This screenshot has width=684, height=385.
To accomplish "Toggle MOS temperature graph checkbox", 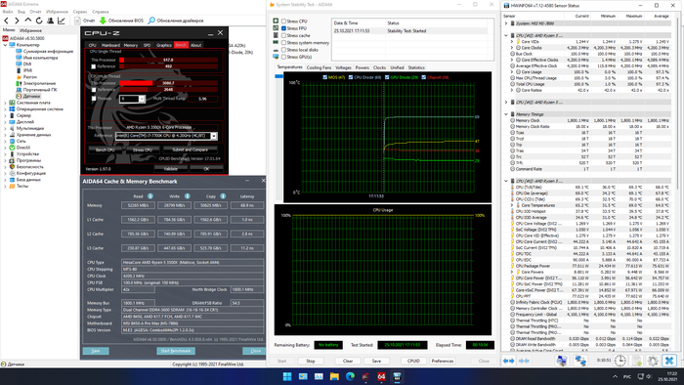I will pyautogui.click(x=324, y=77).
